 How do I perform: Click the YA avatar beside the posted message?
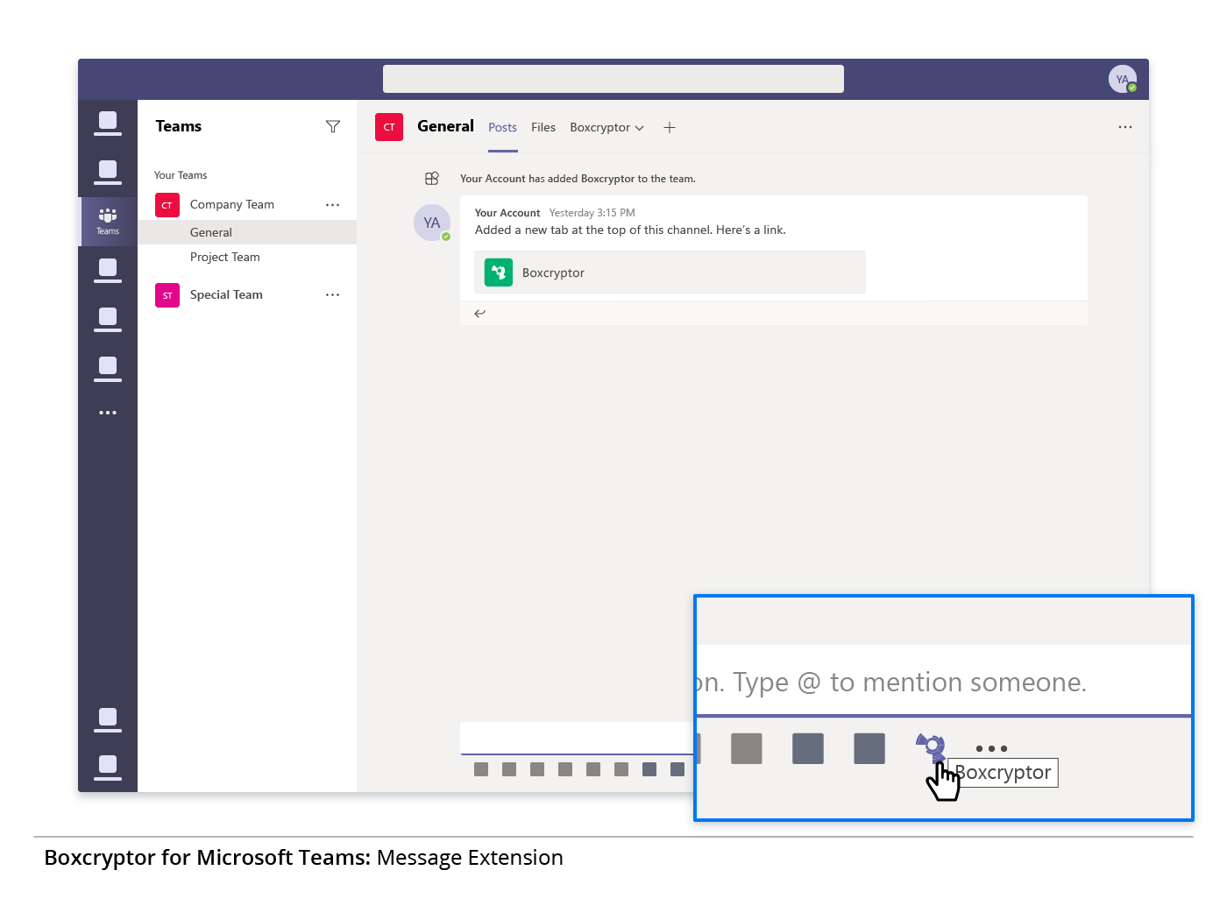[432, 223]
